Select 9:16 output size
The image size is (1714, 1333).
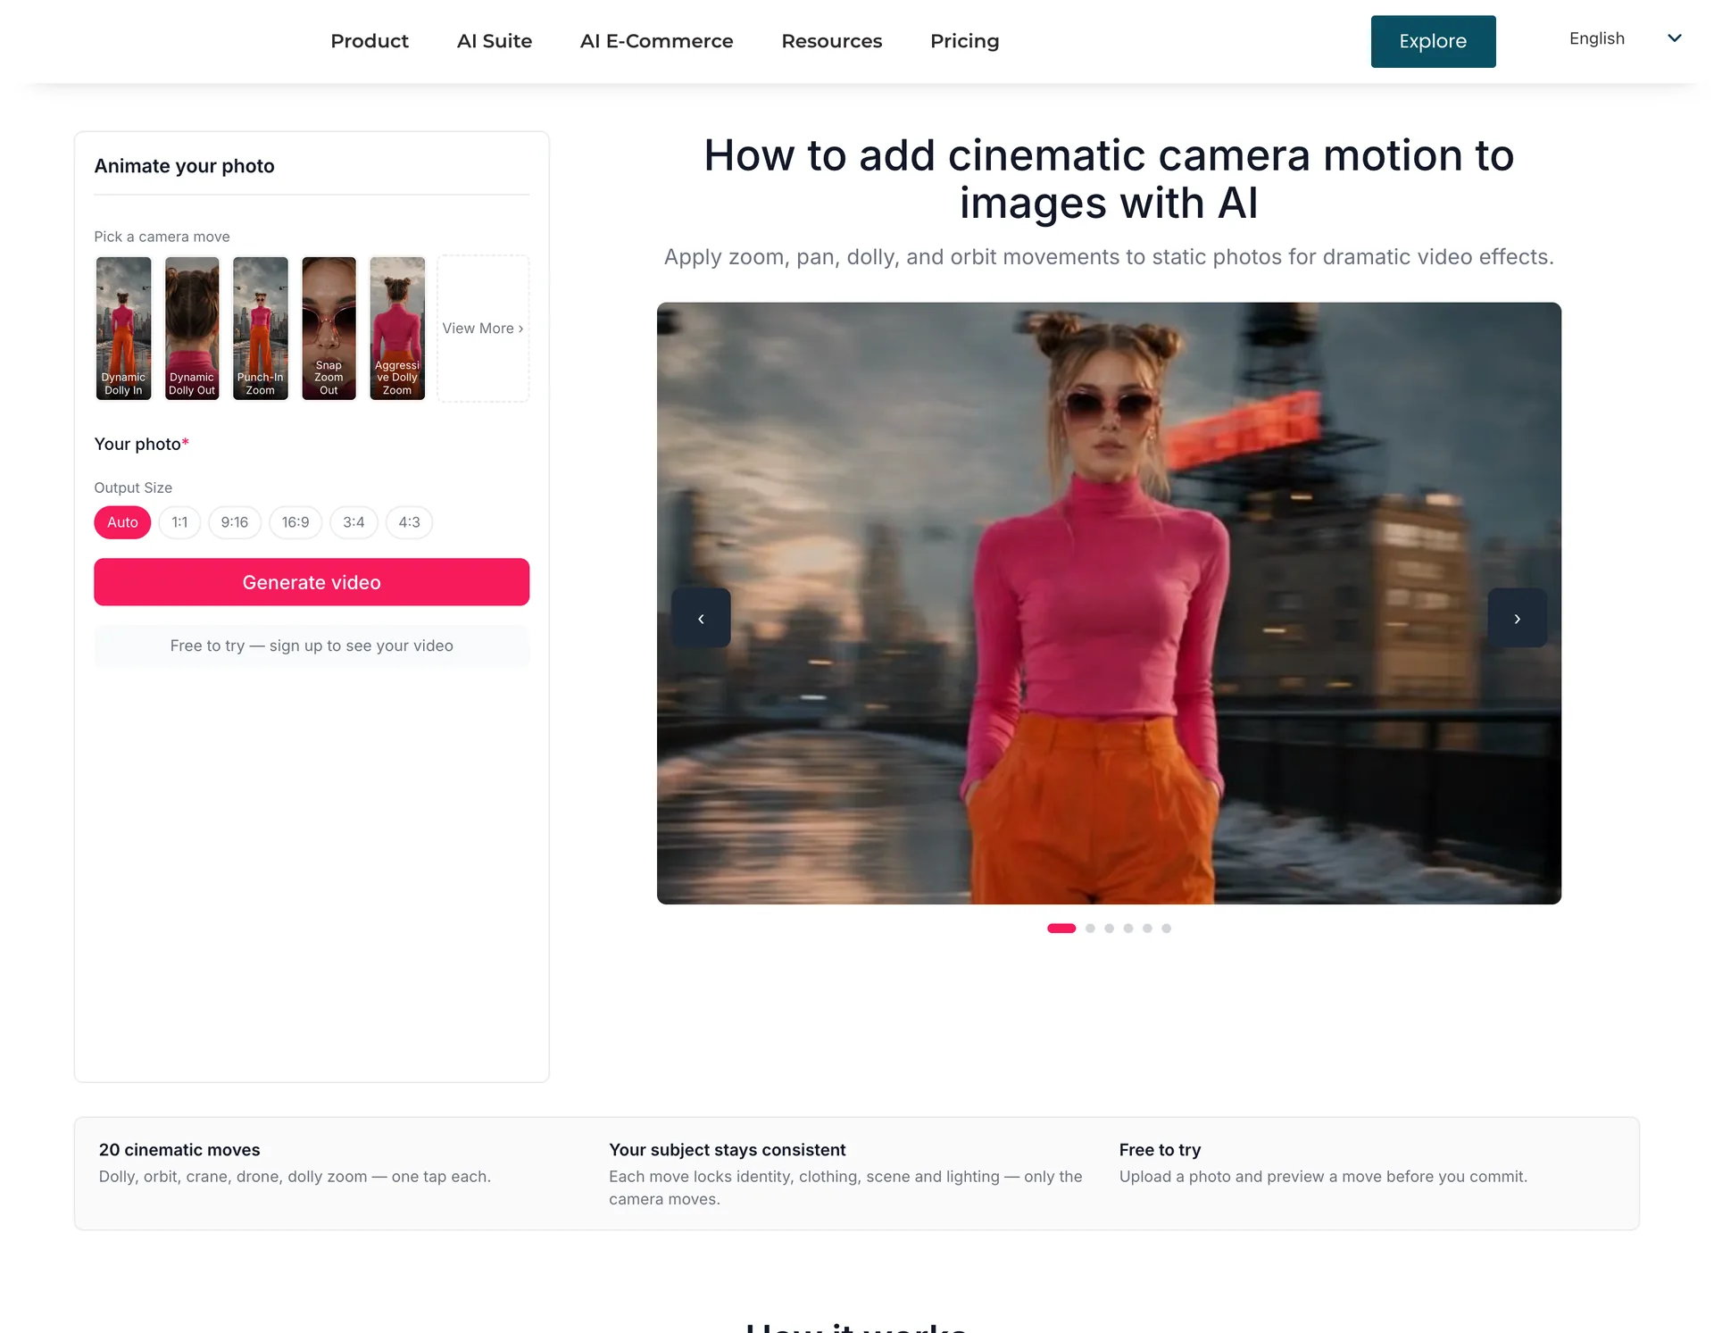(235, 522)
